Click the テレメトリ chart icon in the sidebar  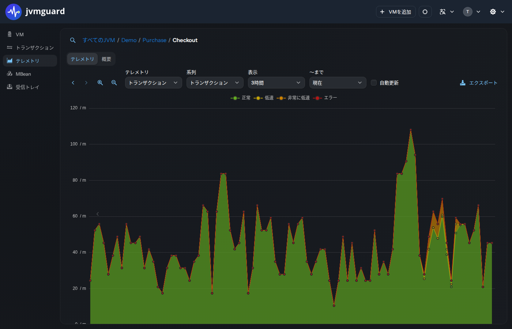pyautogui.click(x=10, y=61)
